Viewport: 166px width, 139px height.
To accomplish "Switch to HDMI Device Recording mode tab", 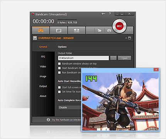I will click(76, 31).
